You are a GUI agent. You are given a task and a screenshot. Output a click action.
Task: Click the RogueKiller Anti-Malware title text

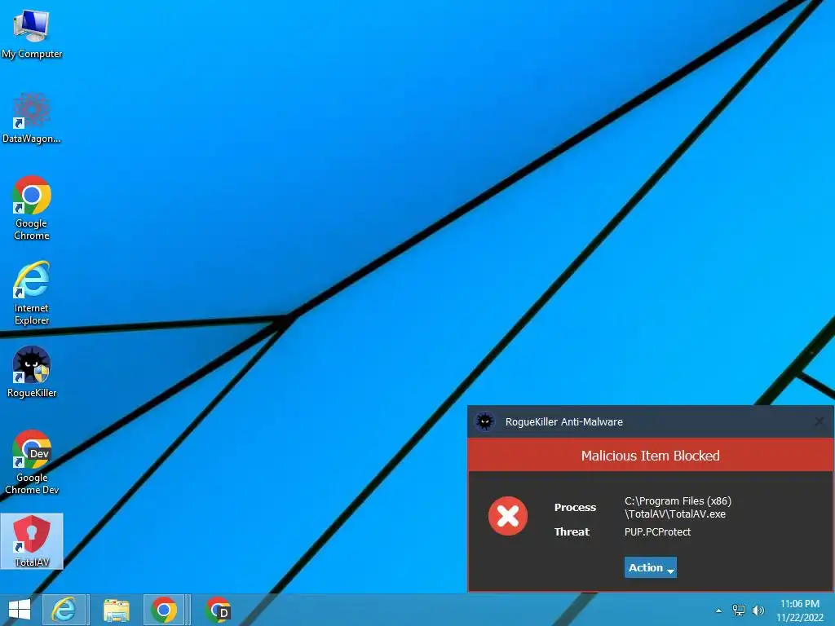coord(564,421)
